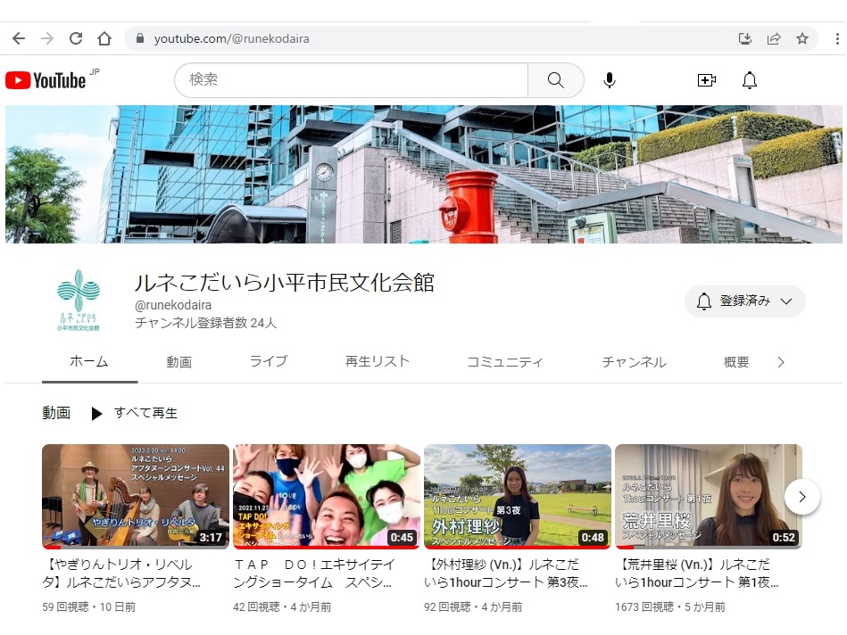
Task: Switch to the 動画 tab
Action: tap(179, 362)
